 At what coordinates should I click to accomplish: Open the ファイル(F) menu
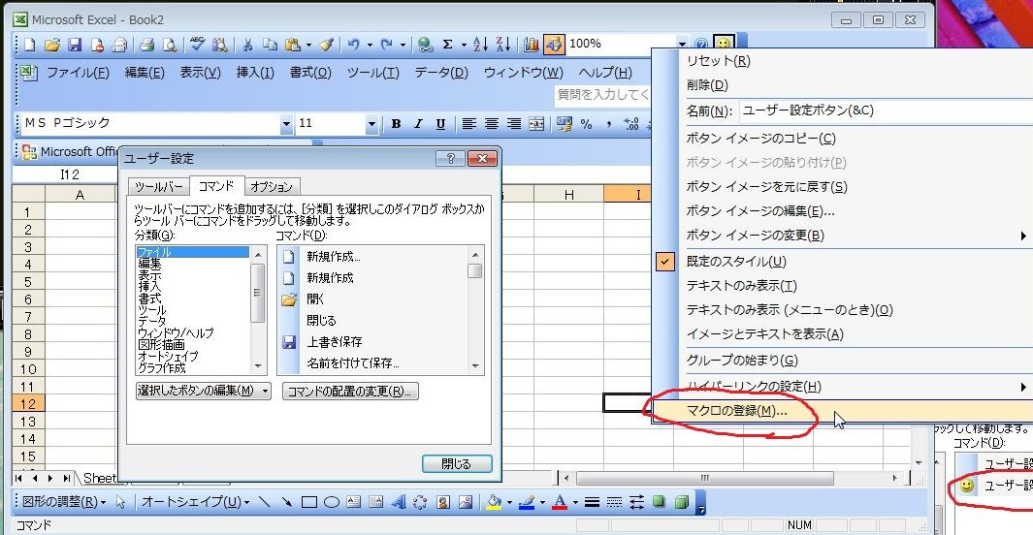click(78, 73)
